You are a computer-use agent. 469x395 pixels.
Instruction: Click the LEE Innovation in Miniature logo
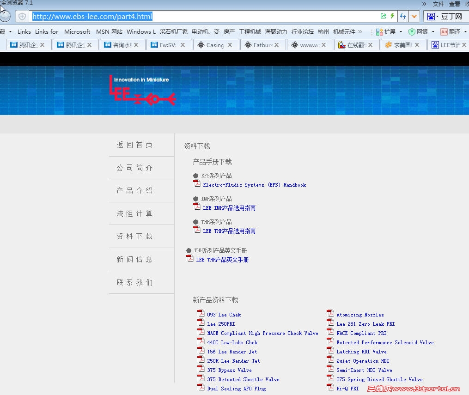click(x=142, y=90)
